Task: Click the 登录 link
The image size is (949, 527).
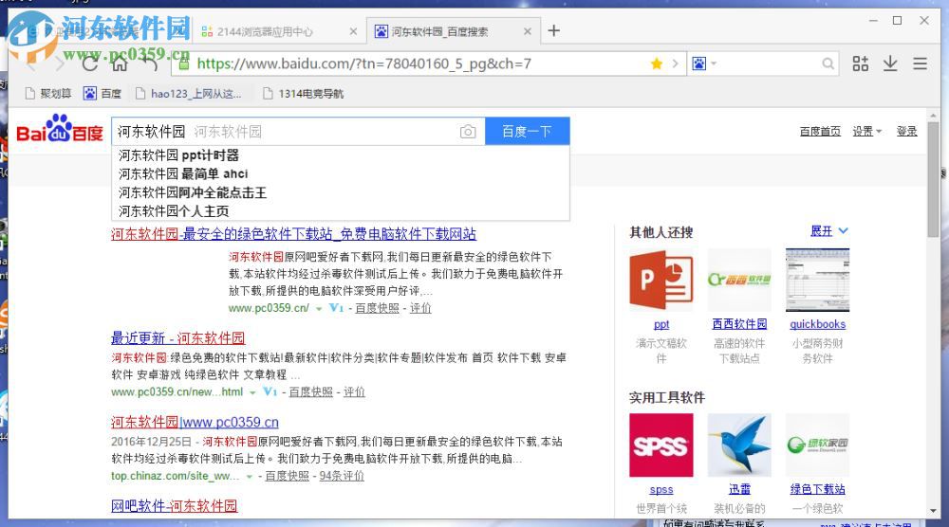Action: click(x=906, y=131)
